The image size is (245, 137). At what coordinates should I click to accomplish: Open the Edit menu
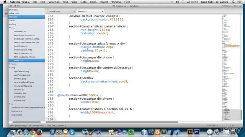(42, 2)
